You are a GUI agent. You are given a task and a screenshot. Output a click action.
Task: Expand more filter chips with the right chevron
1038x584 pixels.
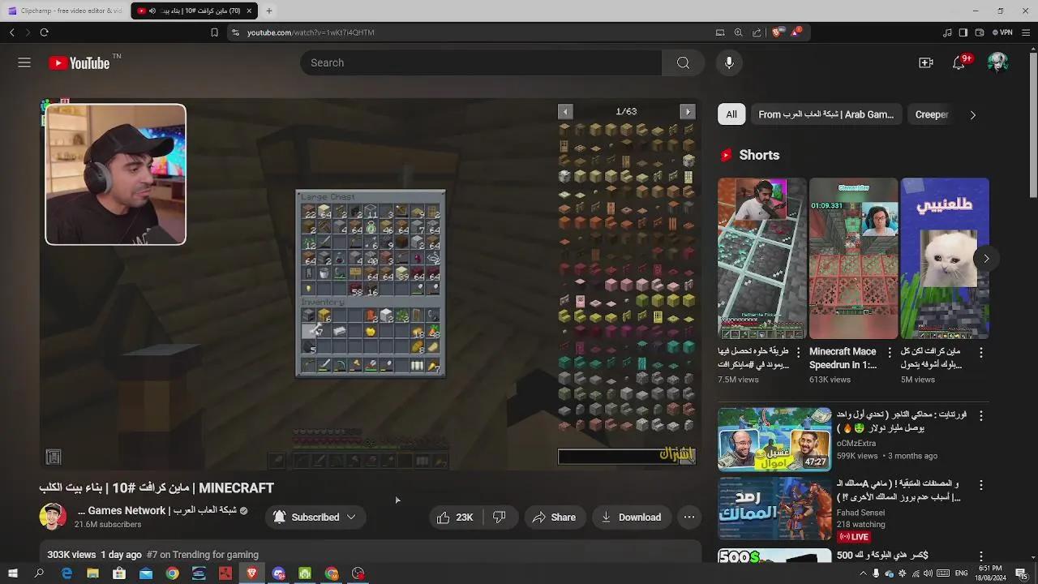pos(972,114)
